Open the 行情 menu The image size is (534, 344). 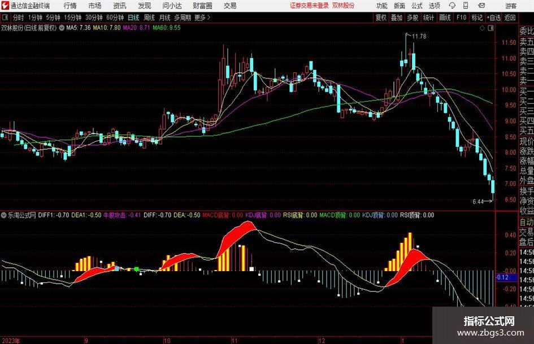pos(70,6)
